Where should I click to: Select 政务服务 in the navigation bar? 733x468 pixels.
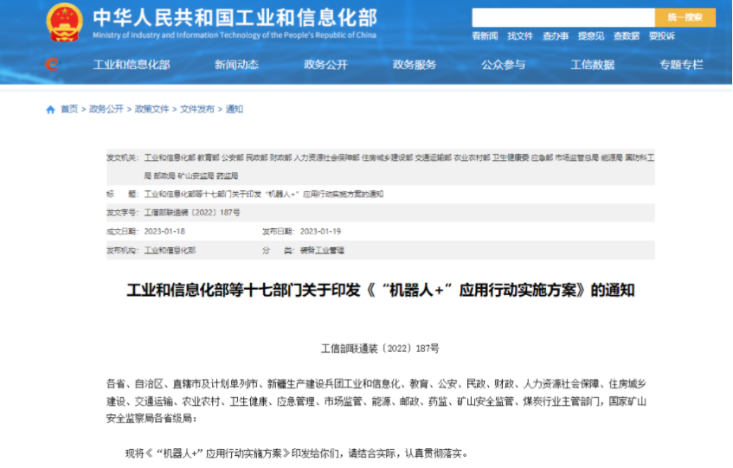click(x=415, y=65)
